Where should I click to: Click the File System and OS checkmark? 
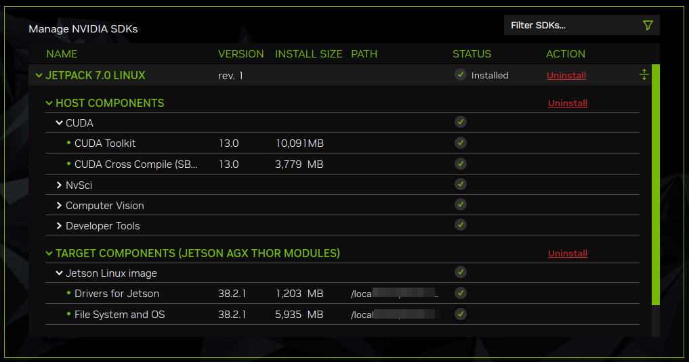click(461, 314)
